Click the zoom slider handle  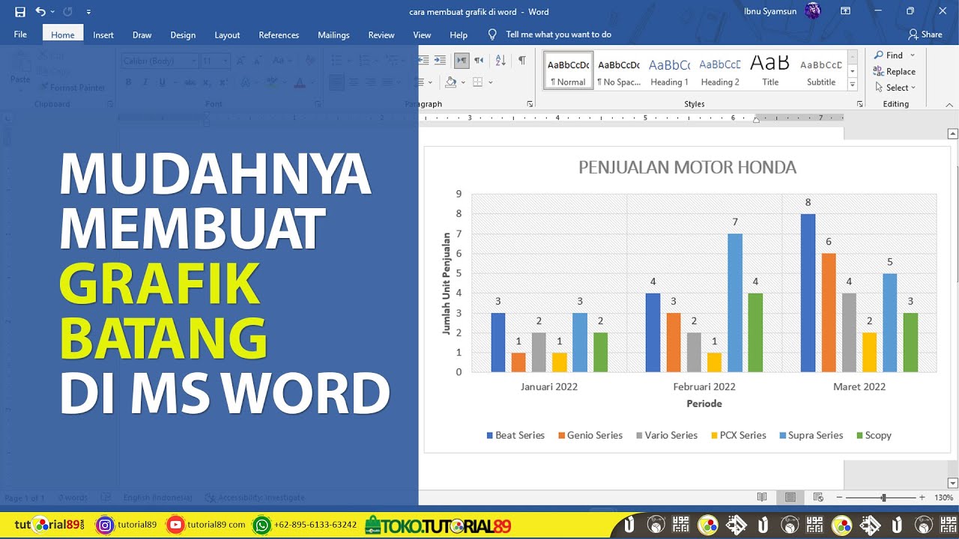(884, 498)
